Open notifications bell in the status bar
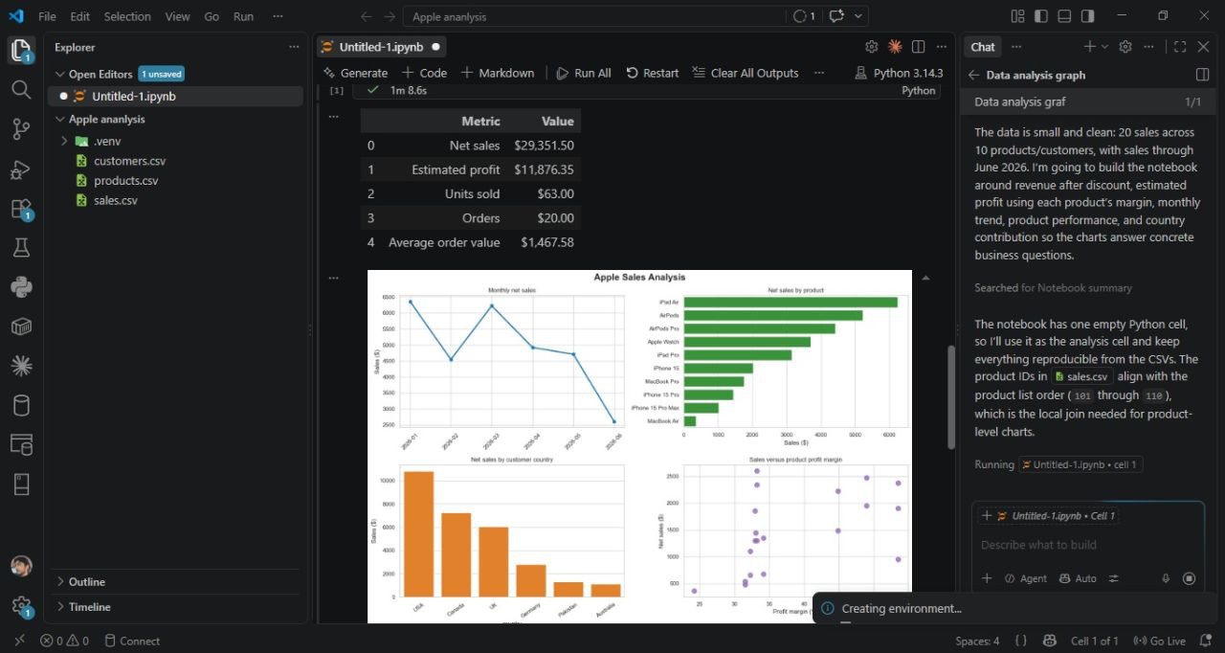This screenshot has height=653, width=1225. 1205,642
